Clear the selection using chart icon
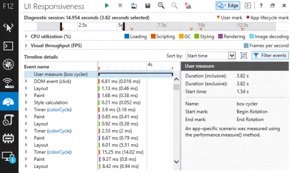Image resolution: width=290 pixels, height=173 pixels. [x=188, y=6]
